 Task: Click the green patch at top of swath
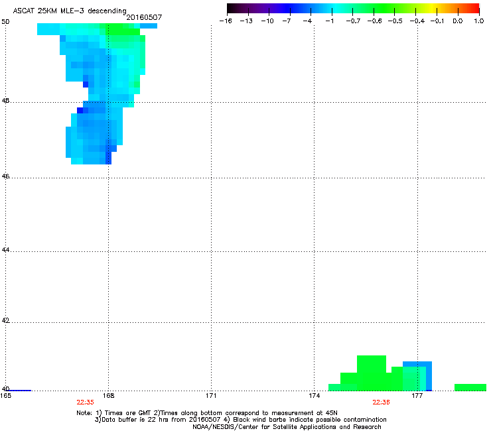[123, 29]
